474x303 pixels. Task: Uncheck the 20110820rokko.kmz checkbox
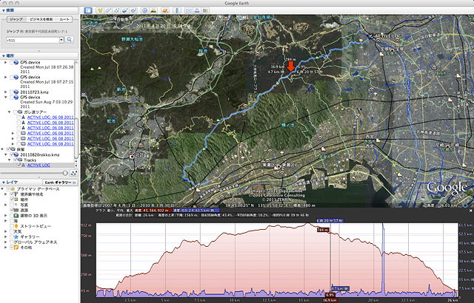click(12, 154)
